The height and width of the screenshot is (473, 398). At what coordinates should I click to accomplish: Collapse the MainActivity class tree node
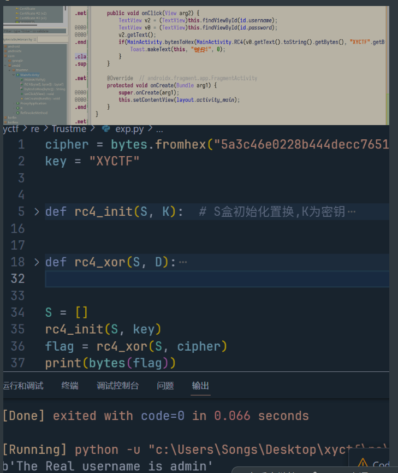[14, 75]
